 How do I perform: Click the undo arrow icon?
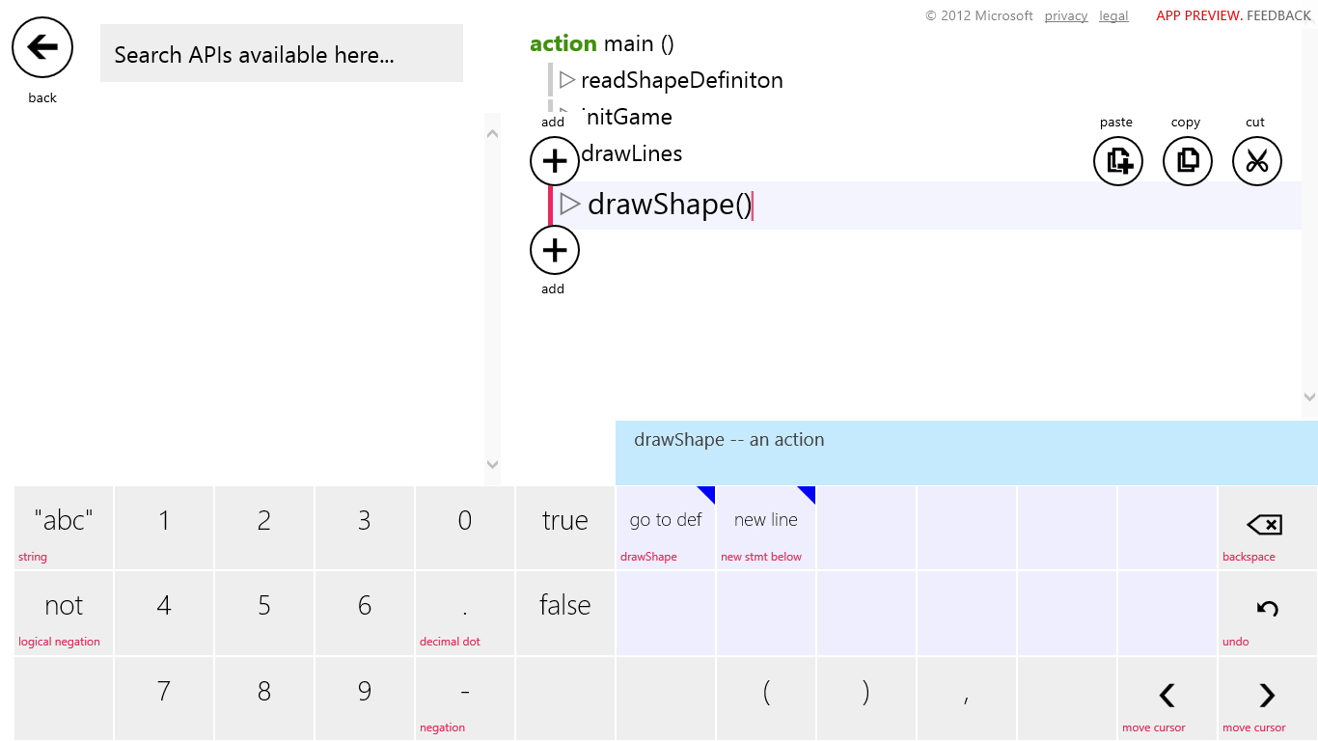click(x=1267, y=609)
